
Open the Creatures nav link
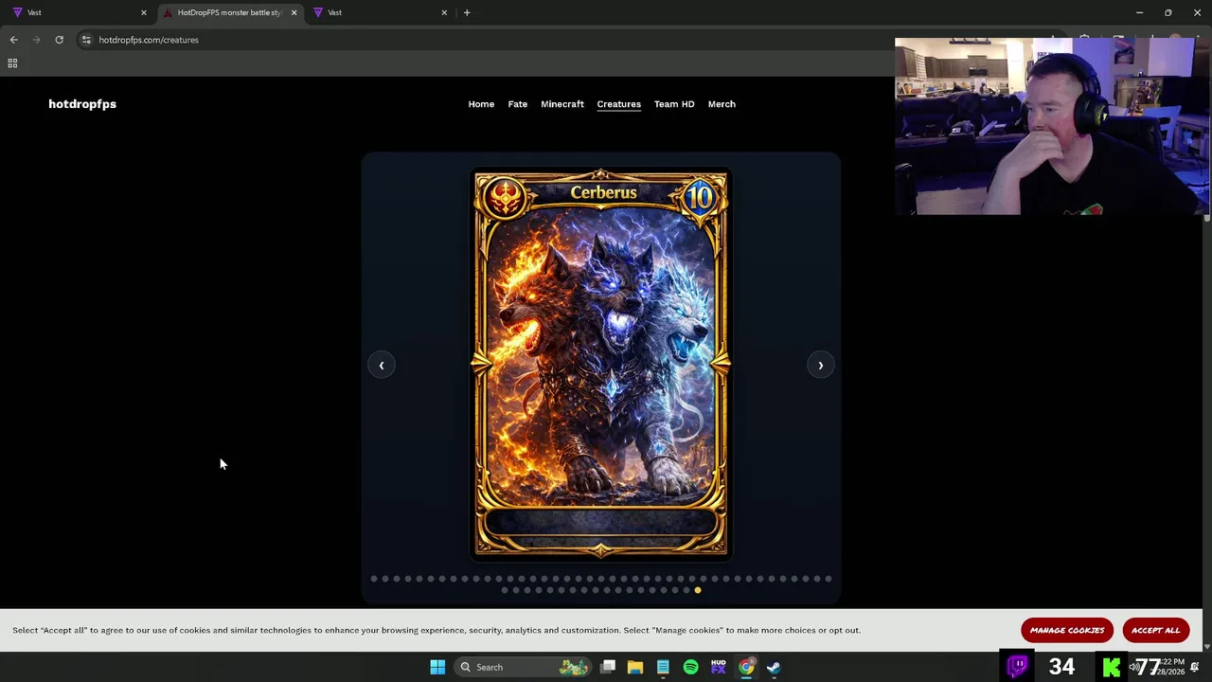(618, 104)
